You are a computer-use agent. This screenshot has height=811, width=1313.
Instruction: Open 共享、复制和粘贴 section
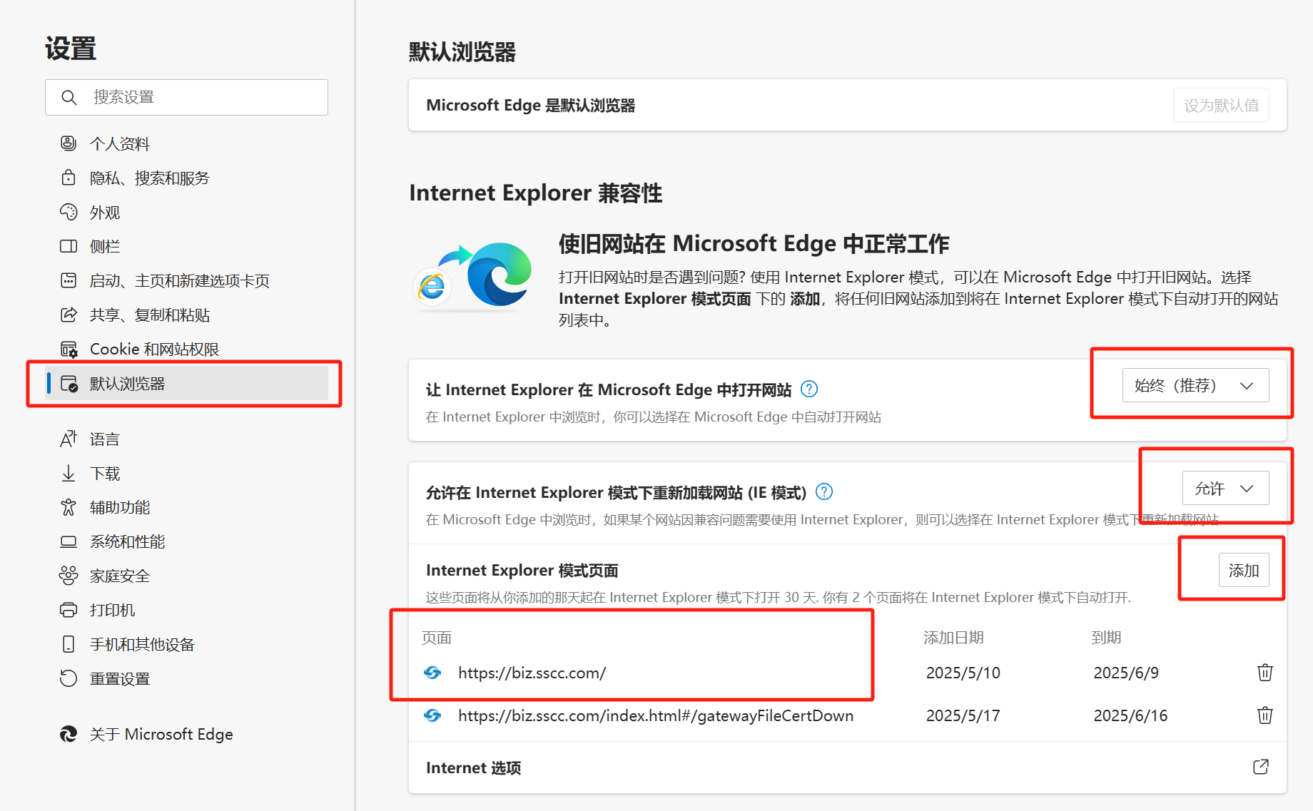[187, 315]
